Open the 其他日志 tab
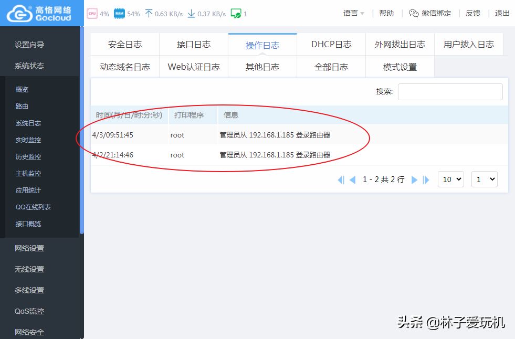Viewport: 515px width, 339px height. click(262, 67)
